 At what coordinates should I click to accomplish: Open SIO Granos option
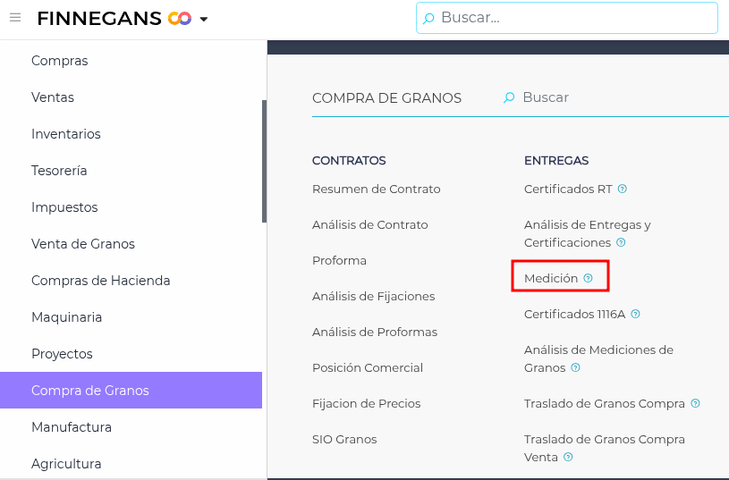pyautogui.click(x=344, y=439)
